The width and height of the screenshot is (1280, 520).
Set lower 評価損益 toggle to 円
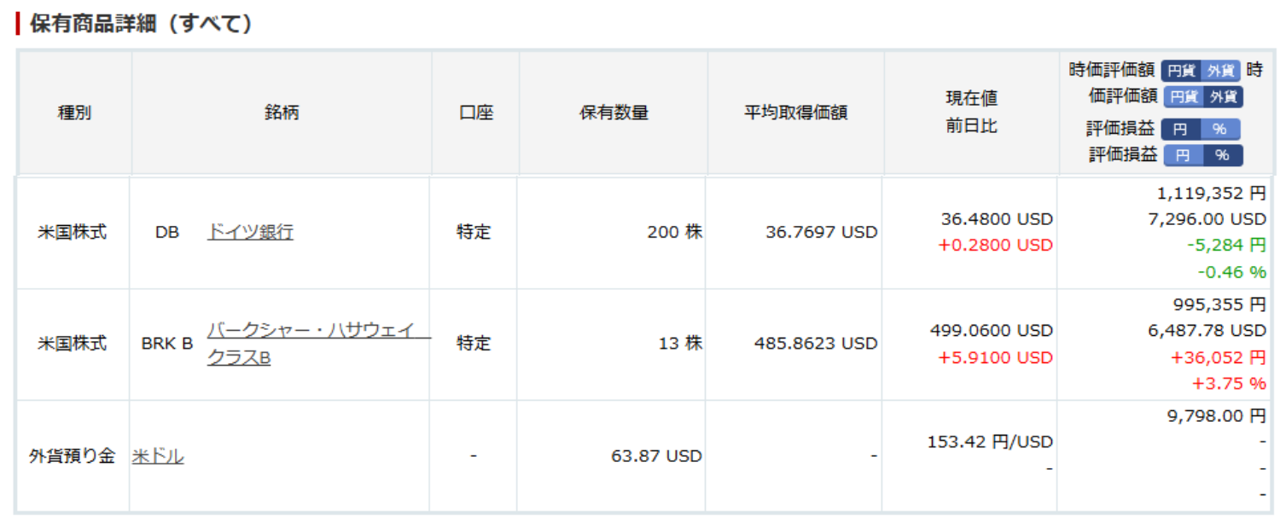point(1182,155)
